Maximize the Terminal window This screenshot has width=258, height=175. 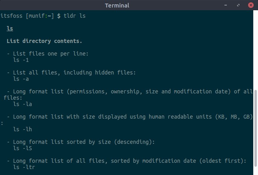[238, 5]
